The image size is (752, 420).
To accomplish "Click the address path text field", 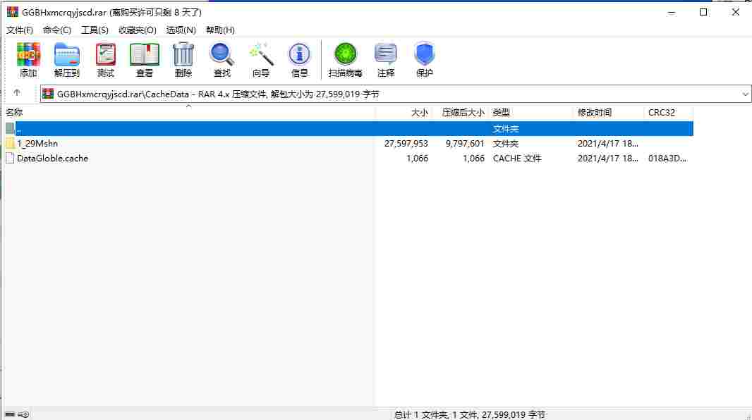I will pos(396,94).
